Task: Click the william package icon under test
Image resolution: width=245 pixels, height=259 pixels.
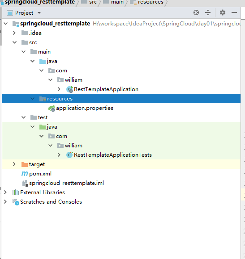Action: coord(60,146)
